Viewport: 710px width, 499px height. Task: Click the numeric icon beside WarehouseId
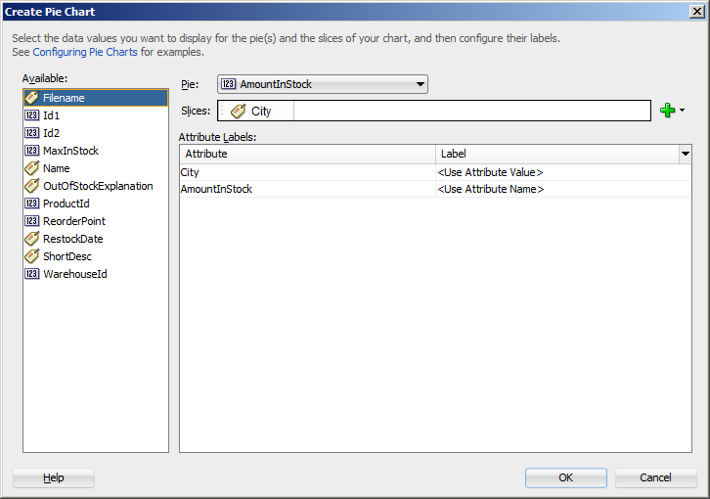[x=31, y=274]
